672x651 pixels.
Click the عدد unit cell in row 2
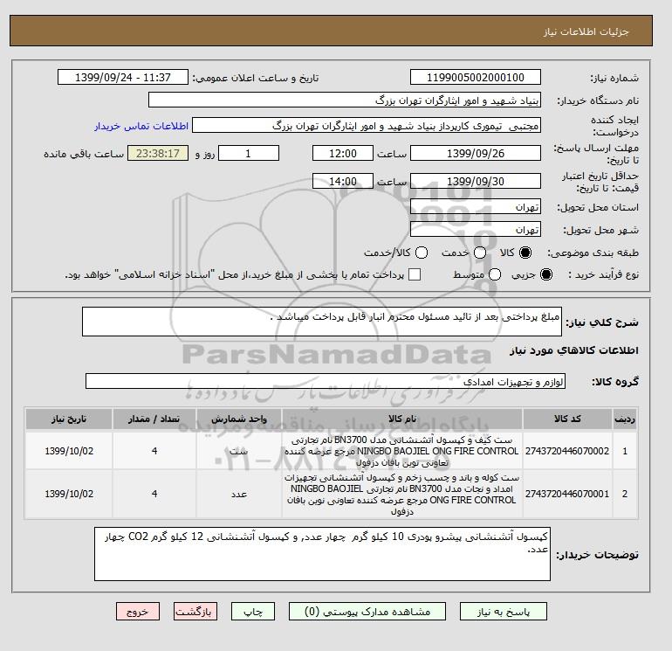tap(239, 494)
